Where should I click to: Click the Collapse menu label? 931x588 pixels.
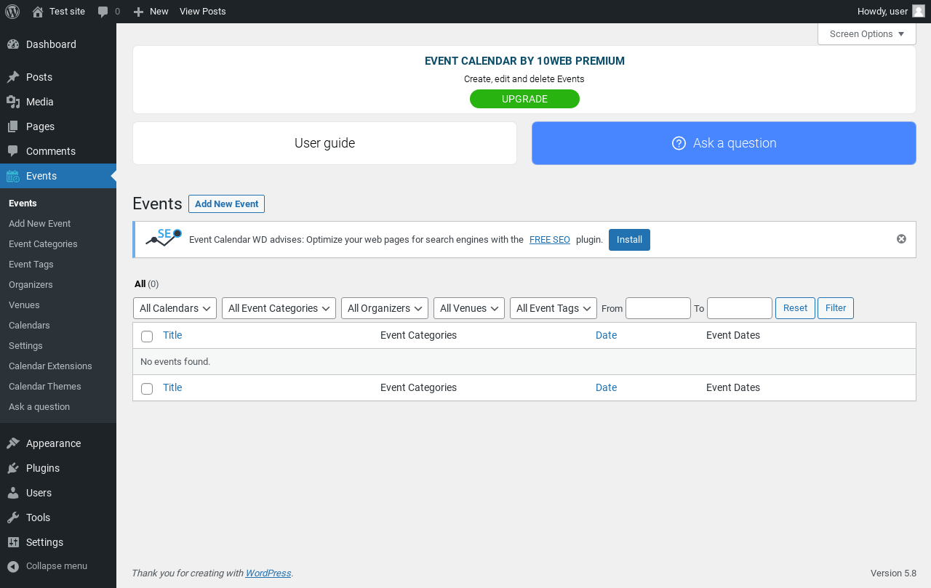tap(57, 566)
